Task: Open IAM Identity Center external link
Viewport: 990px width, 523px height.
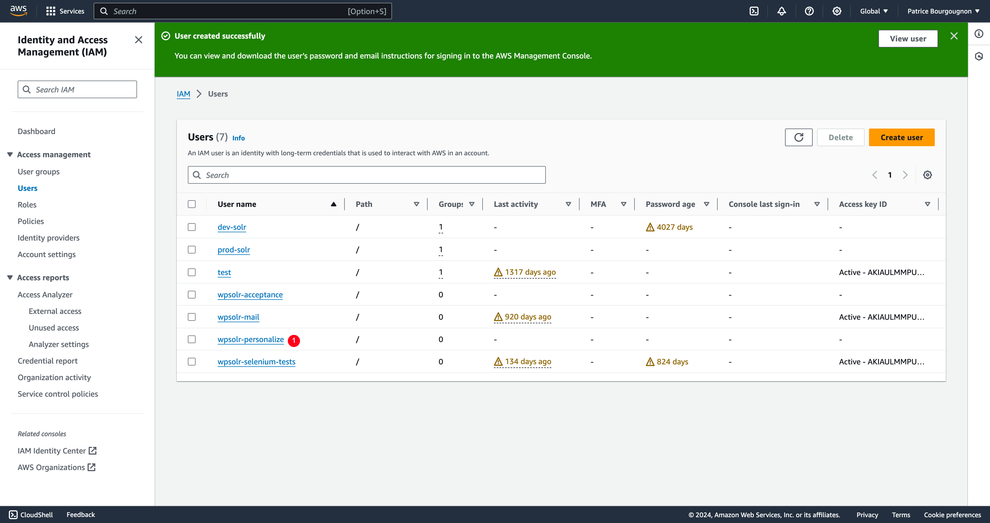Action: click(x=57, y=451)
